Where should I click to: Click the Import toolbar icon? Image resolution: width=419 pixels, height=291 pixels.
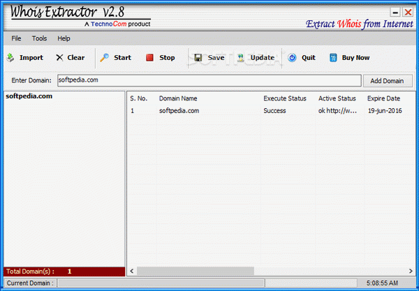[x=10, y=57]
